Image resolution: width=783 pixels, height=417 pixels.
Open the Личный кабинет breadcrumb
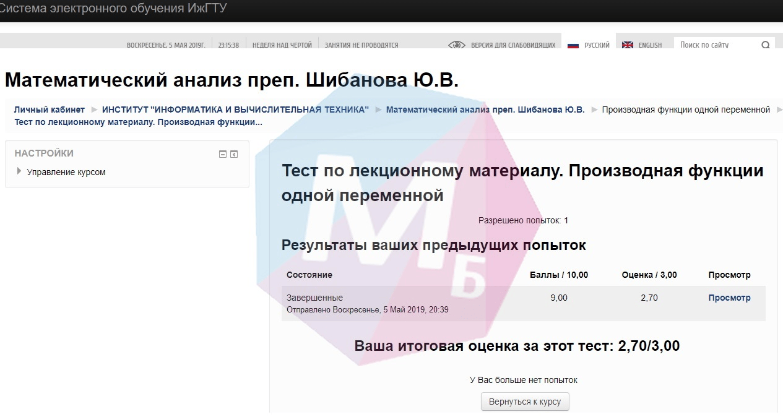pos(50,110)
